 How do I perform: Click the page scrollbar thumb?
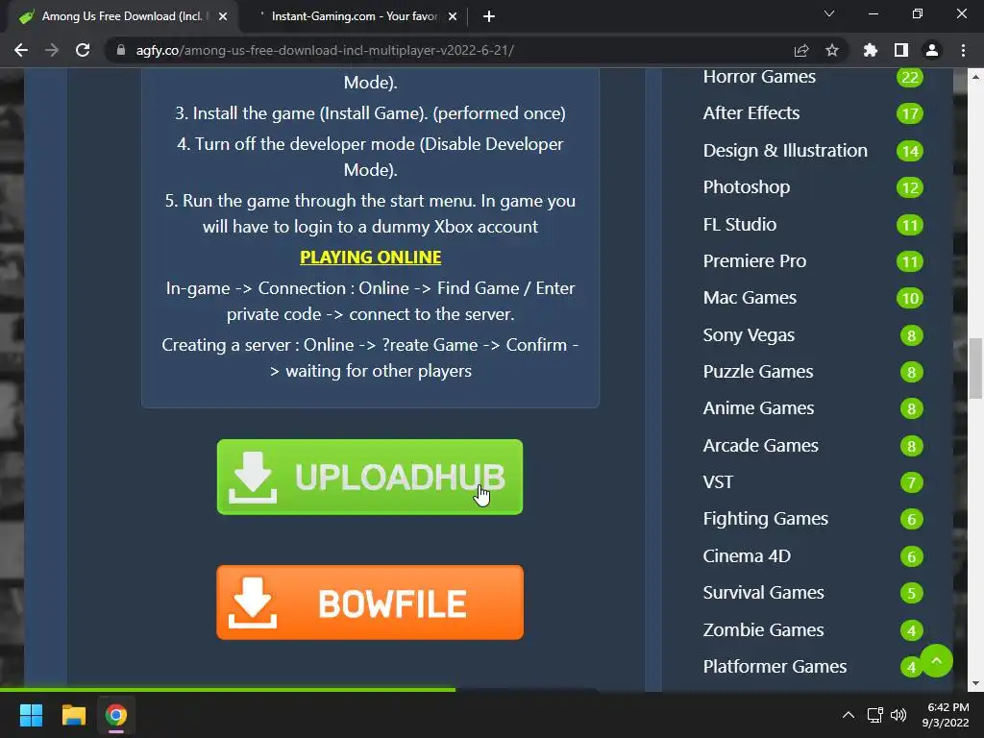[975, 368]
